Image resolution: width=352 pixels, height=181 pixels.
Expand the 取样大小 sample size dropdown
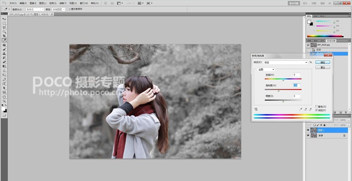point(35,9)
